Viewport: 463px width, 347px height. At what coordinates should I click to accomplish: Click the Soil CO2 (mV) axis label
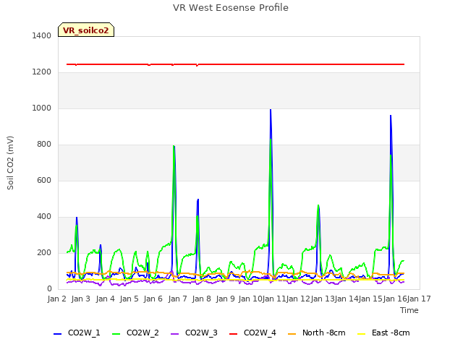pos(10,163)
